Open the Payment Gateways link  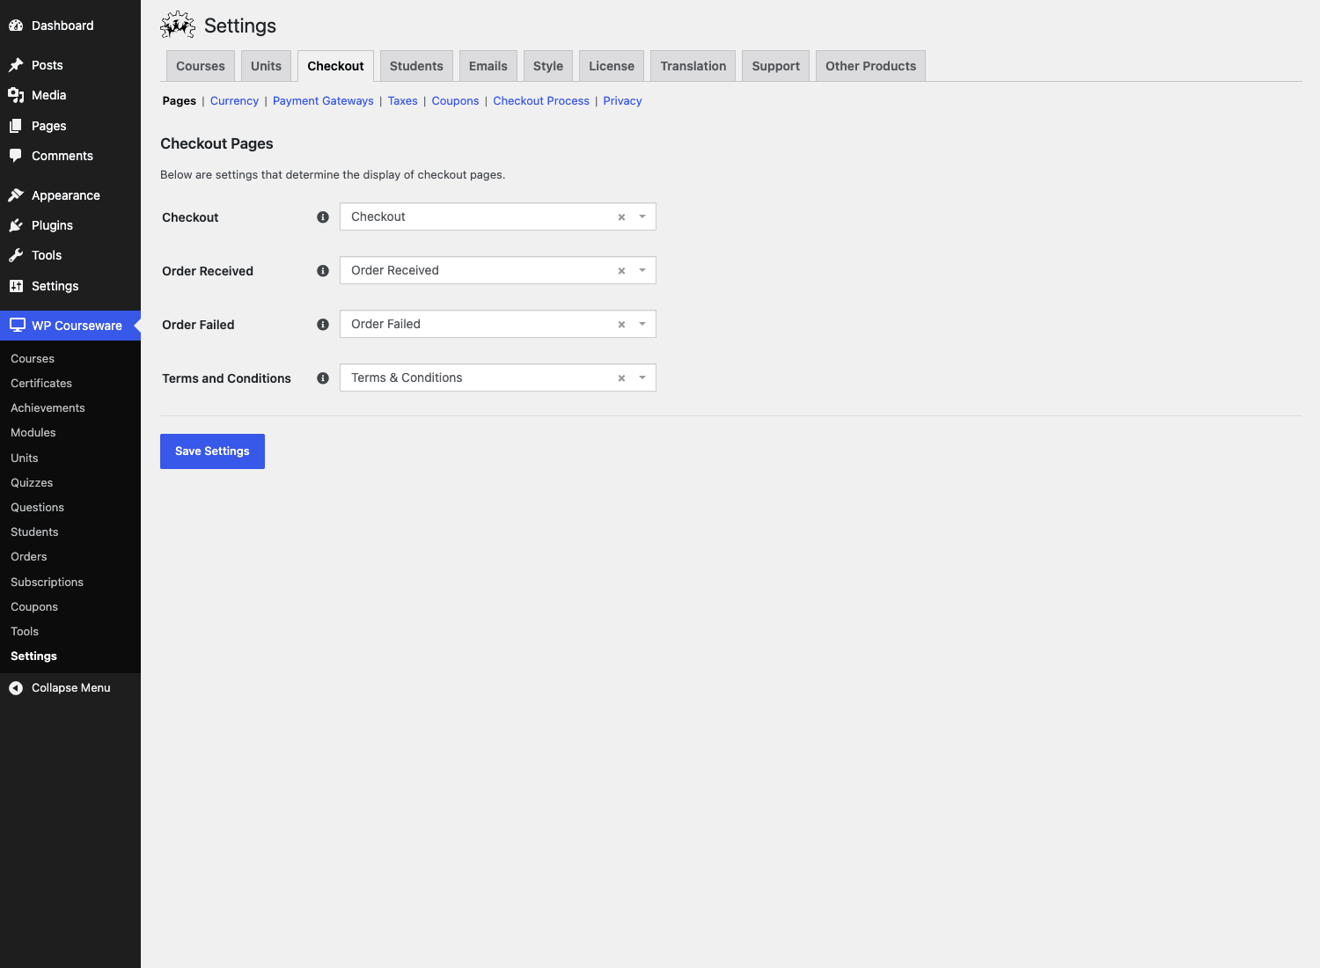(323, 101)
